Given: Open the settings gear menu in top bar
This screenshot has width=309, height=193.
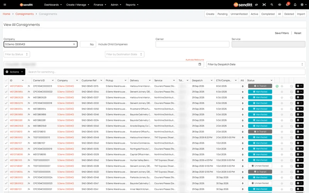Looking at the screenshot, I should 303,5.
